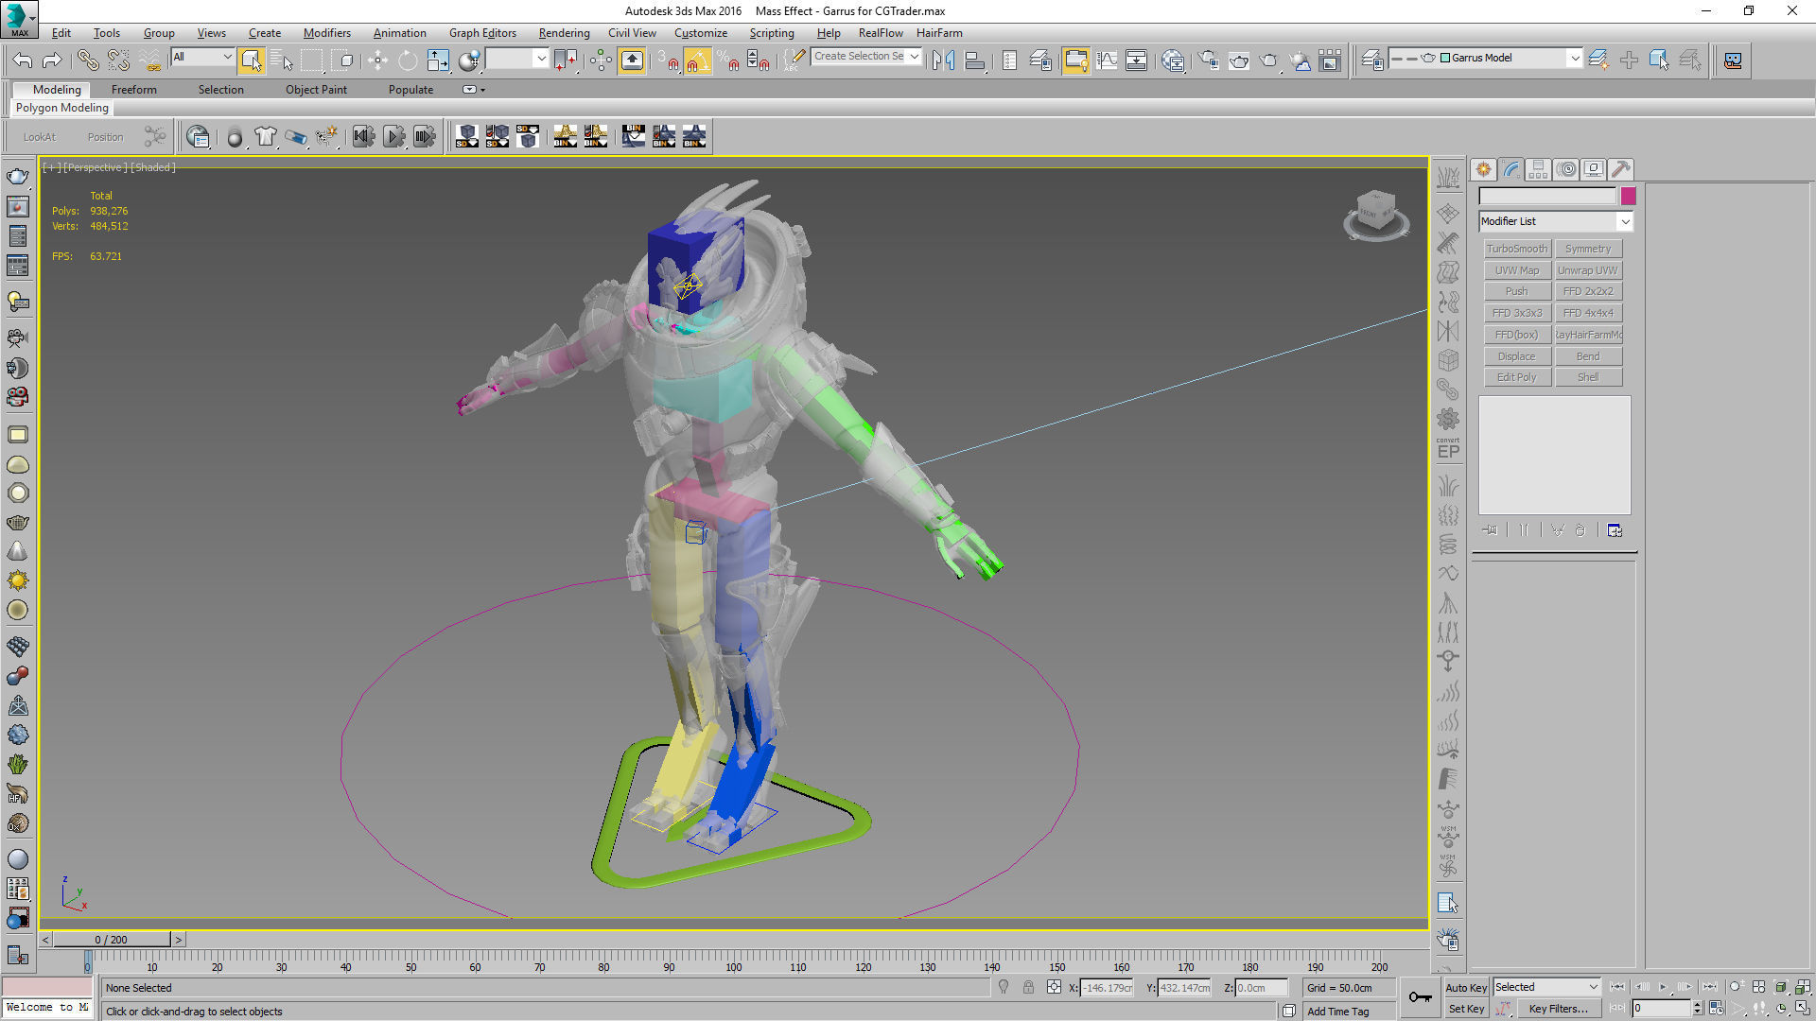Open the Curve Editor icon
This screenshot has height=1021, width=1816.
click(1107, 61)
